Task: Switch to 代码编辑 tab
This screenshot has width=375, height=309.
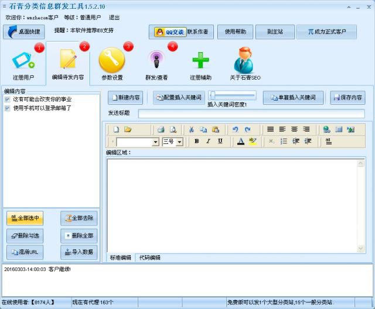Action: [x=149, y=257]
